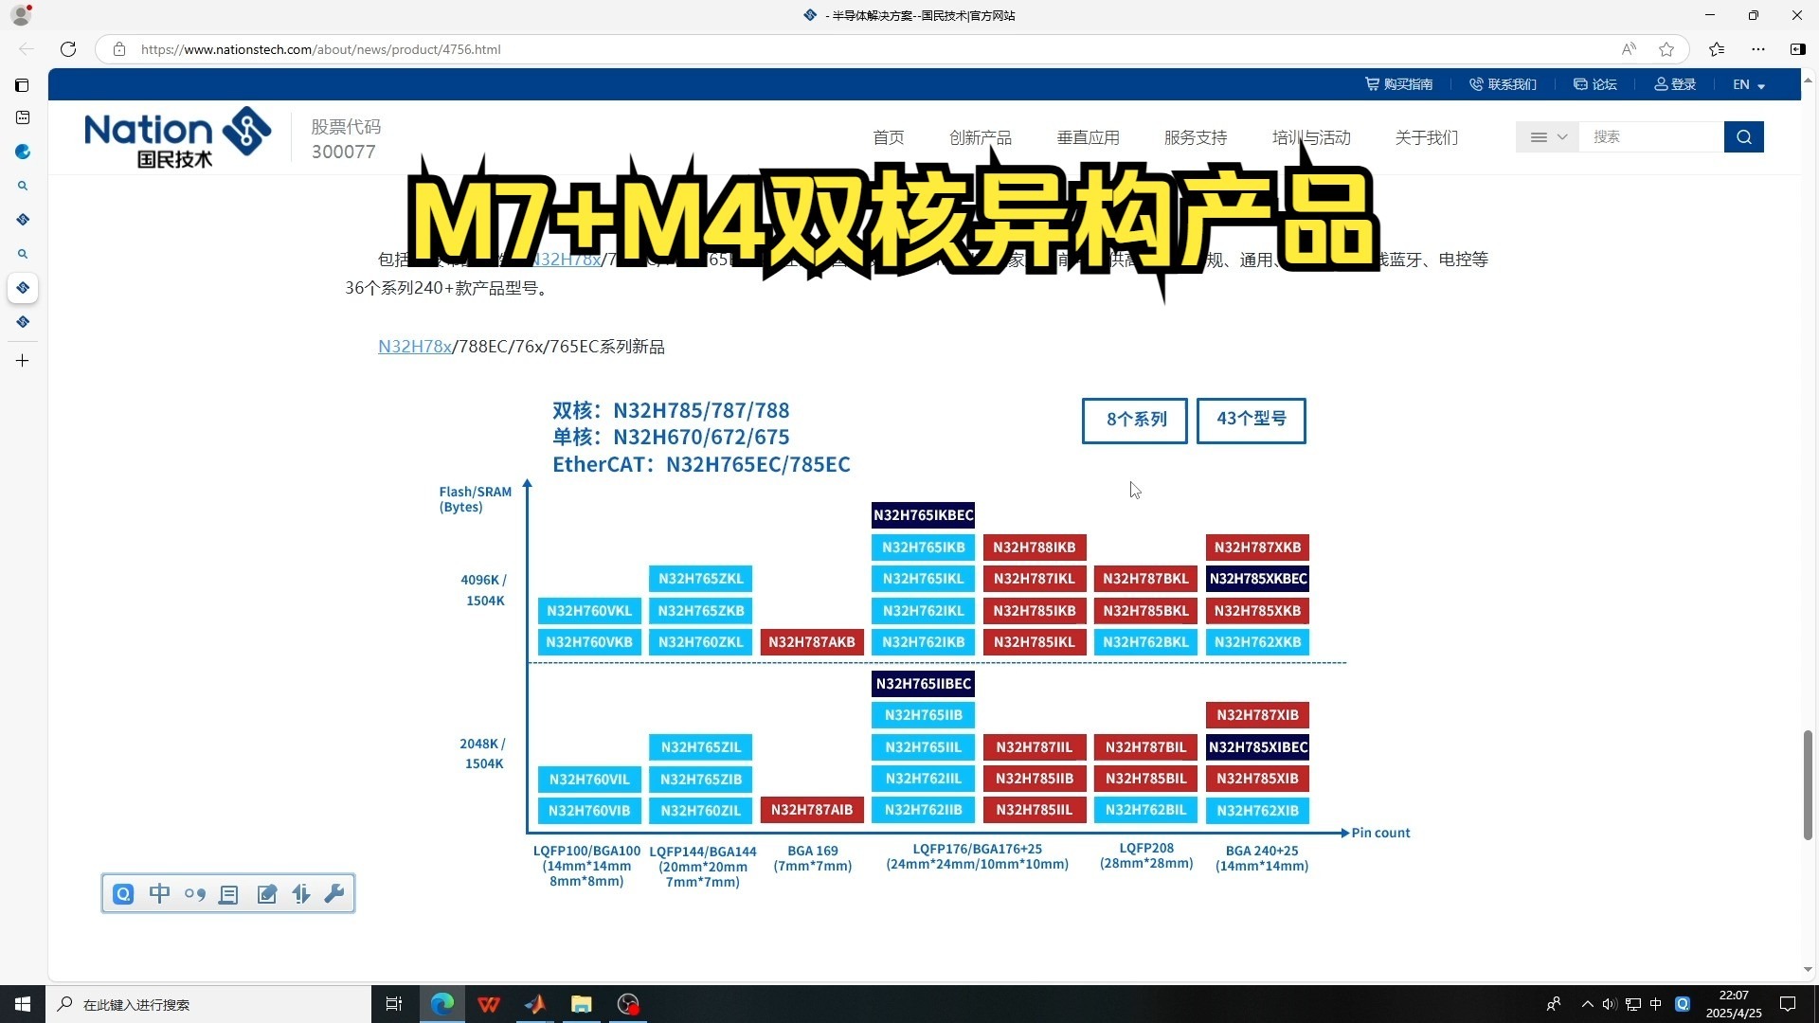Click the add (+) button in the Edge sidebar
This screenshot has width=1819, height=1023.
[23, 360]
